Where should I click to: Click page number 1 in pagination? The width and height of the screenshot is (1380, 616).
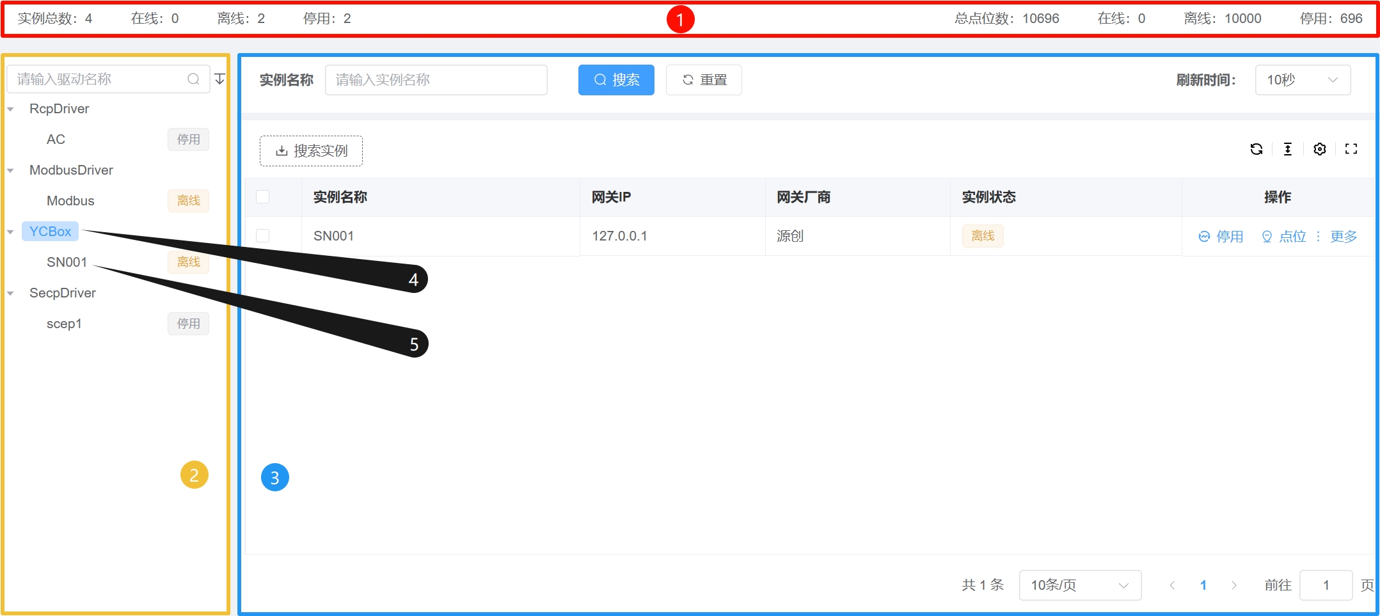(x=1203, y=585)
